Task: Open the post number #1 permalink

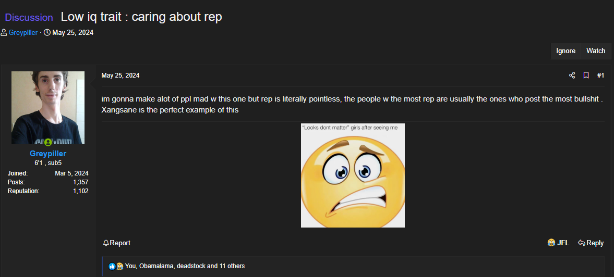Action: click(600, 75)
